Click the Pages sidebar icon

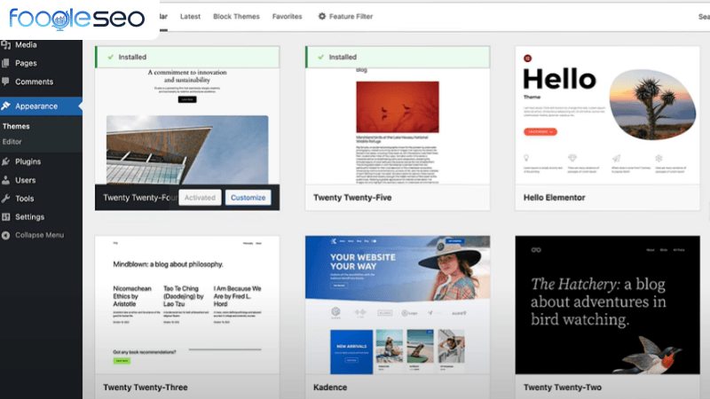5,63
